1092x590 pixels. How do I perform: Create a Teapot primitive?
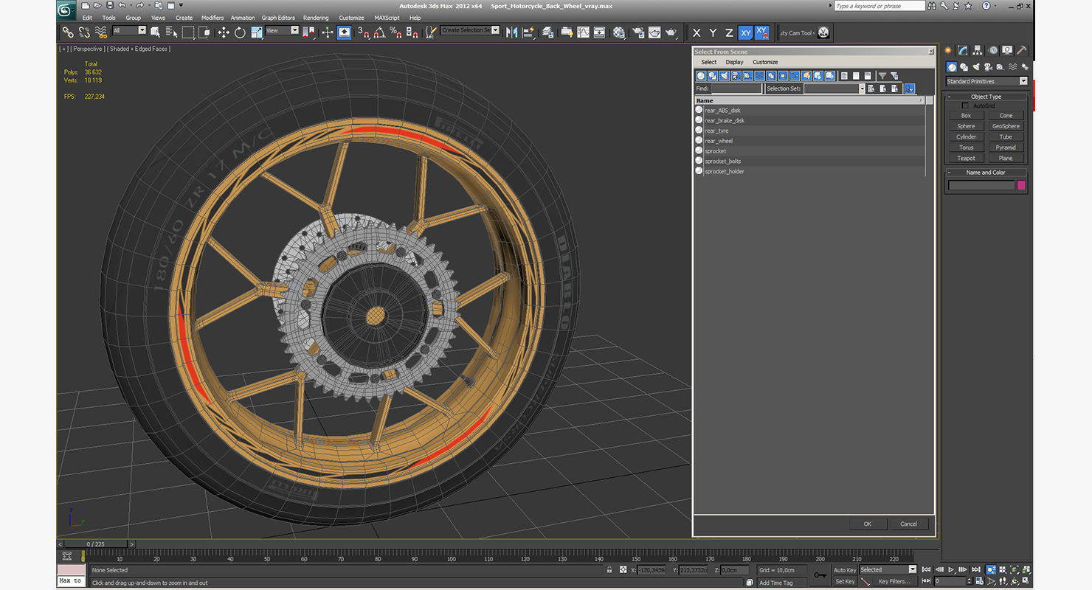pos(966,158)
